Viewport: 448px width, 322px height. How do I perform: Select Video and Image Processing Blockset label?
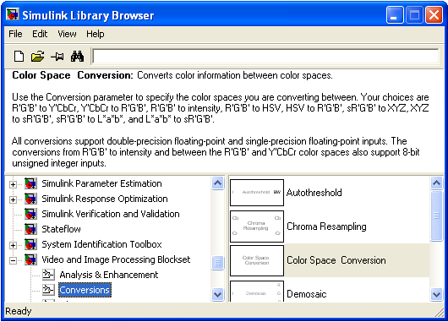pos(116,259)
